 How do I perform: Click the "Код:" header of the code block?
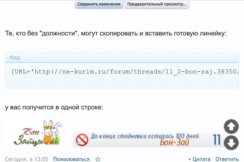[x=15, y=57]
